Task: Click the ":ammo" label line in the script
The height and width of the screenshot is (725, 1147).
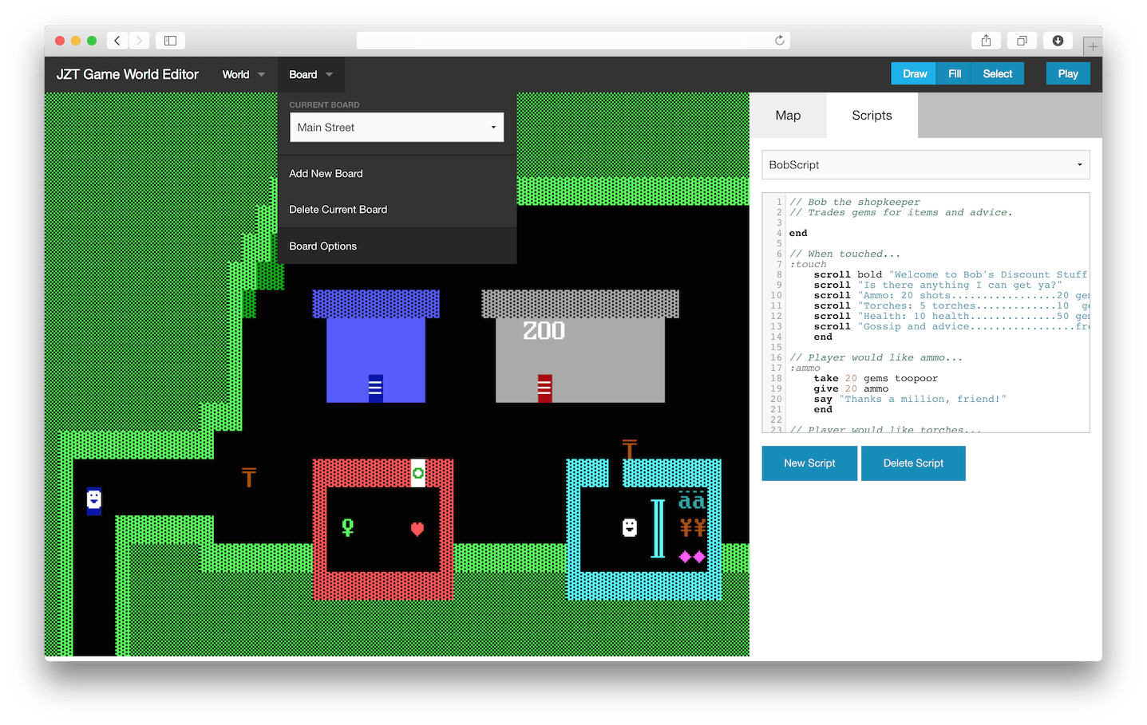Action: coord(805,368)
